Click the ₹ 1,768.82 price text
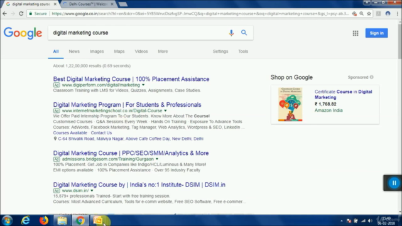Image resolution: width=402 pixels, height=226 pixels. pyautogui.click(x=325, y=104)
